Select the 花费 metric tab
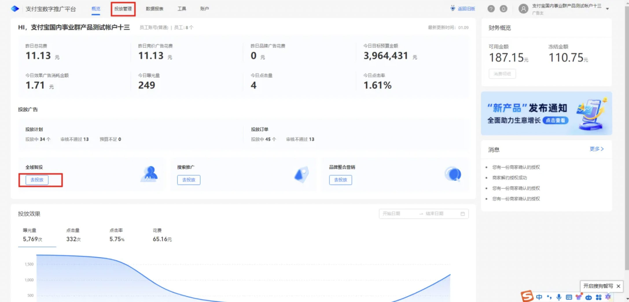The height and width of the screenshot is (302, 629). pos(162,235)
